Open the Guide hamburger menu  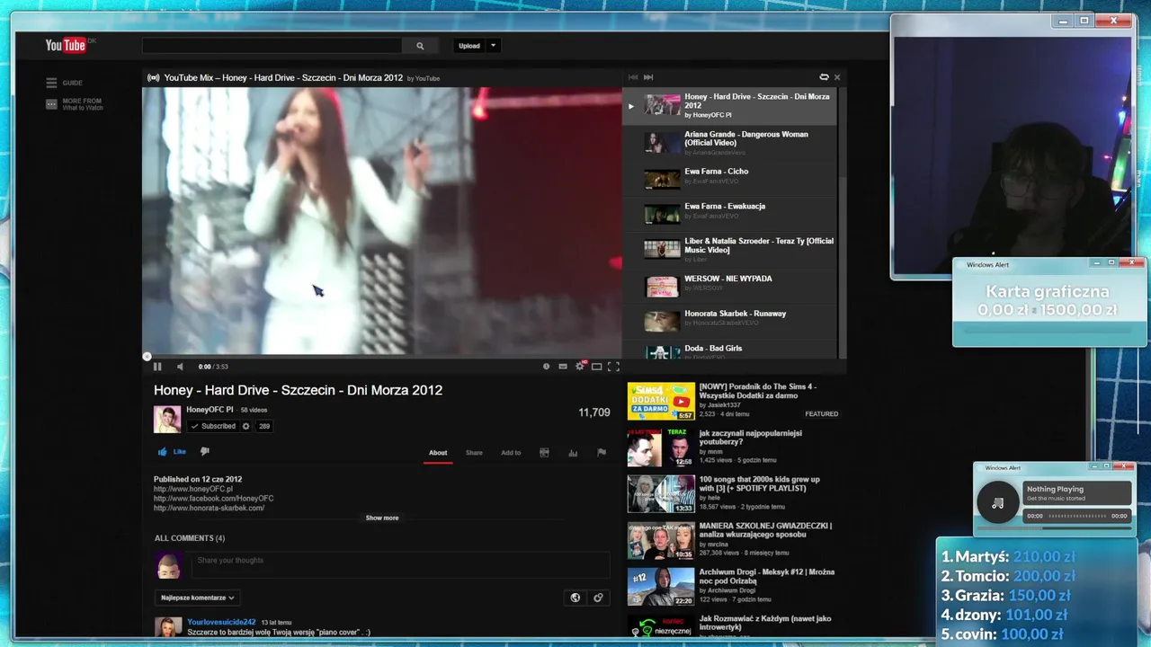tap(51, 83)
